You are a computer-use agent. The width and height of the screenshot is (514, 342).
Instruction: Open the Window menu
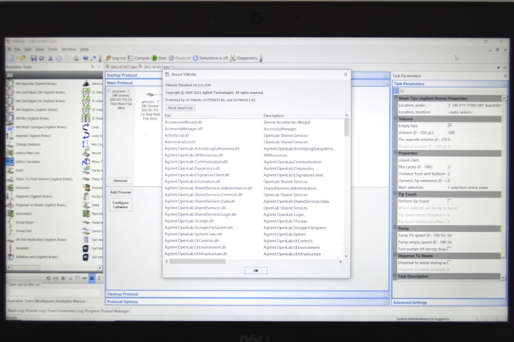[69, 50]
